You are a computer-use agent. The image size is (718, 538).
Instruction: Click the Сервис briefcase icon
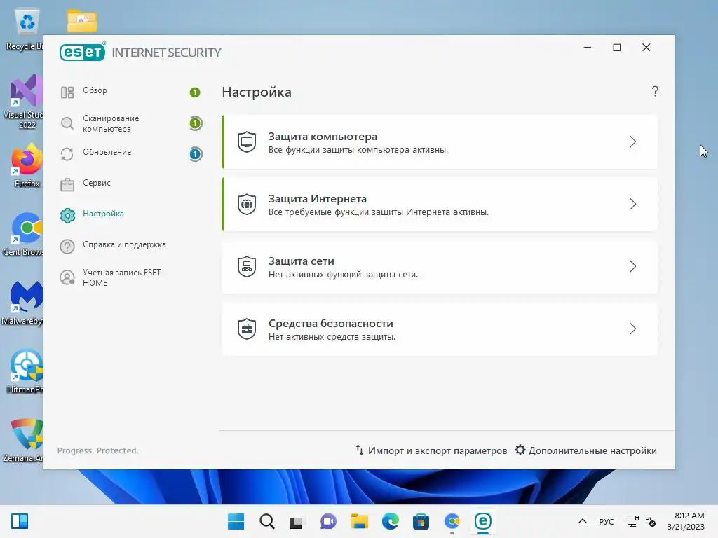(x=67, y=185)
